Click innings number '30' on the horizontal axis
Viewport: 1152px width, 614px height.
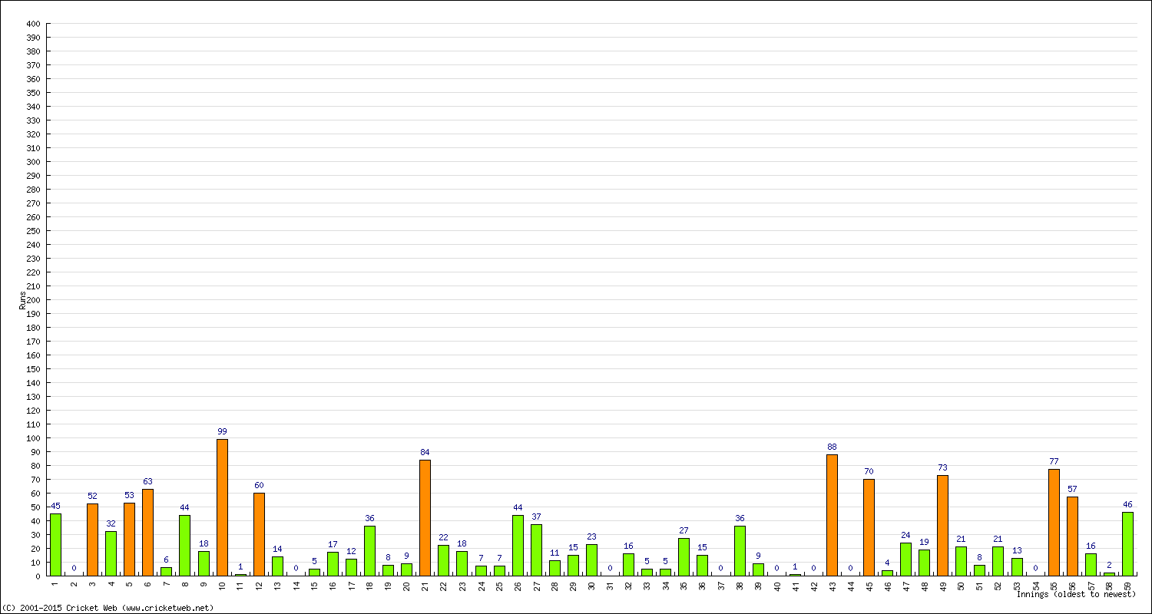click(x=592, y=586)
